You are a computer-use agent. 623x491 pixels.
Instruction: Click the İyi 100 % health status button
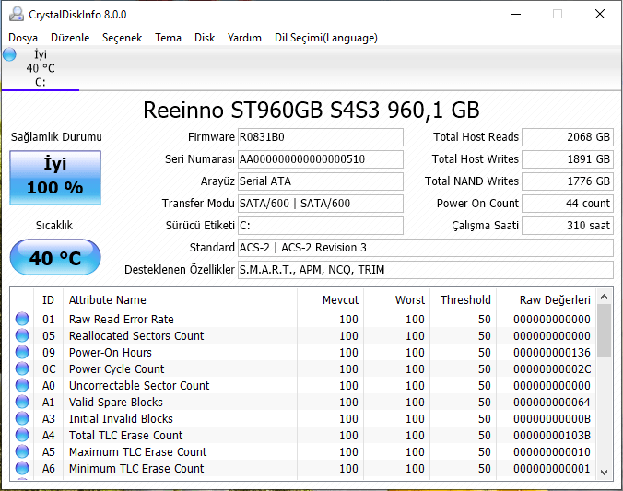point(55,177)
